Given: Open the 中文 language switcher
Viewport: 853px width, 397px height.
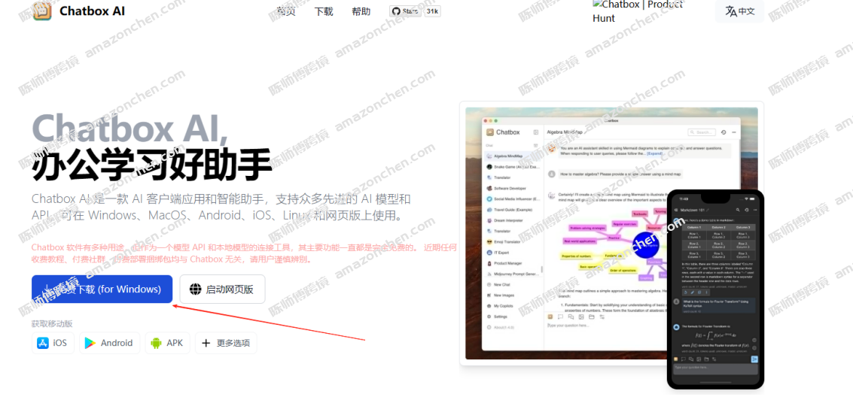Looking at the screenshot, I should 739,11.
